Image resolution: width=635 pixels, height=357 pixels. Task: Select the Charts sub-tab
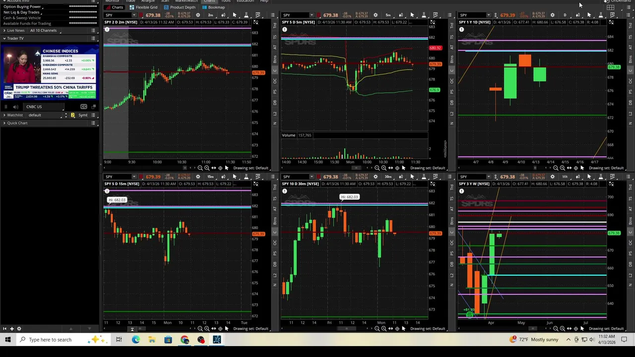[x=115, y=7]
